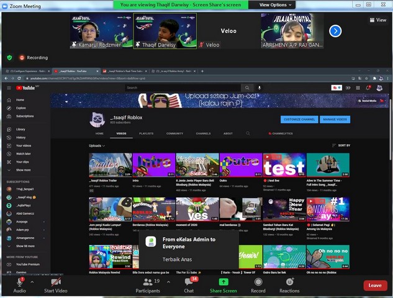Image resolution: width=393 pixels, height=298 pixels.
Task: Open the Participants panel
Action: [148, 283]
